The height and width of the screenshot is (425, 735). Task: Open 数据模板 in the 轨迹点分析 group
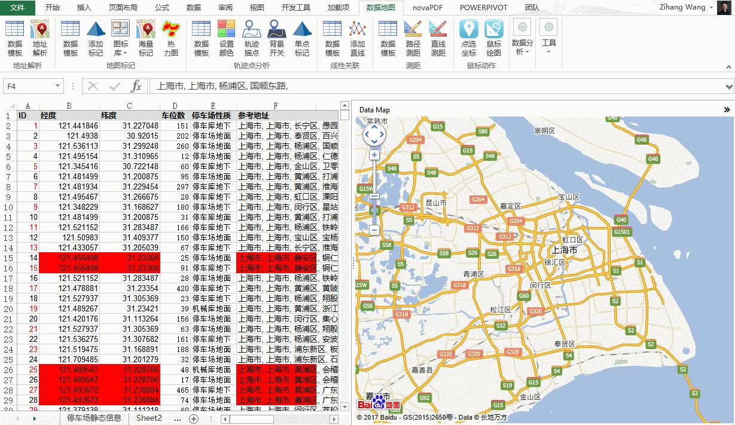click(202, 38)
